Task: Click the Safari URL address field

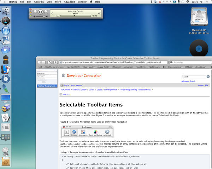Action: [113, 62]
